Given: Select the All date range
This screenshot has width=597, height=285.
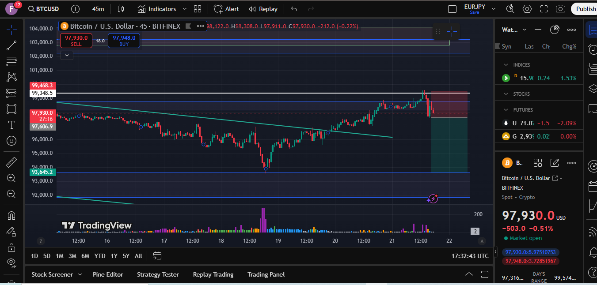Looking at the screenshot, I should coord(138,256).
